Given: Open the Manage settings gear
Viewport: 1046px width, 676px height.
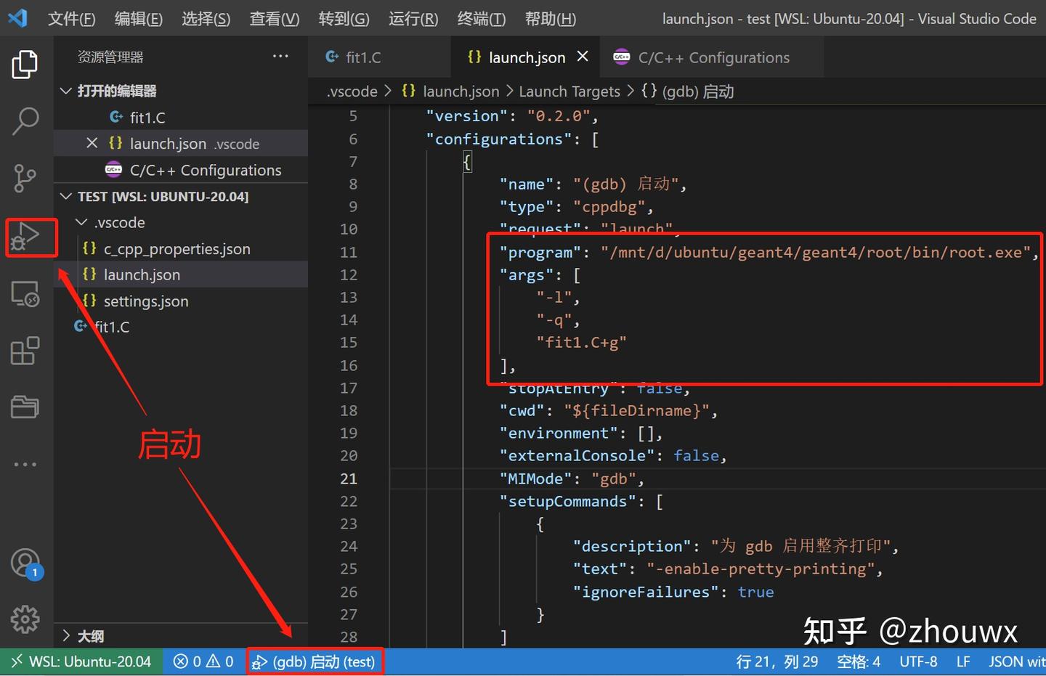Looking at the screenshot, I should (x=25, y=619).
